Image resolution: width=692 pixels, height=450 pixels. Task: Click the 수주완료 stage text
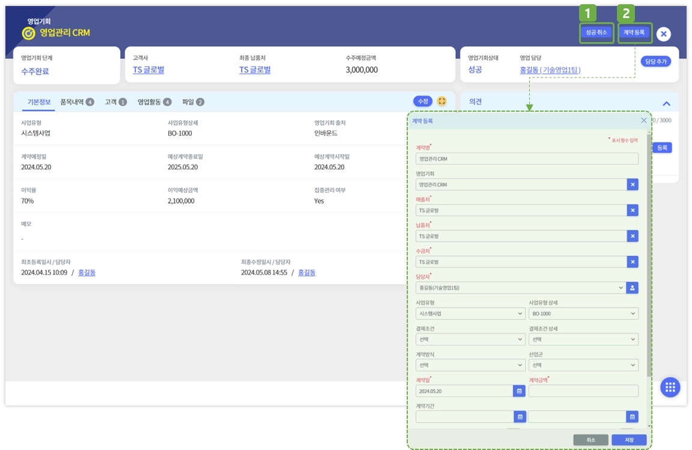click(x=35, y=71)
